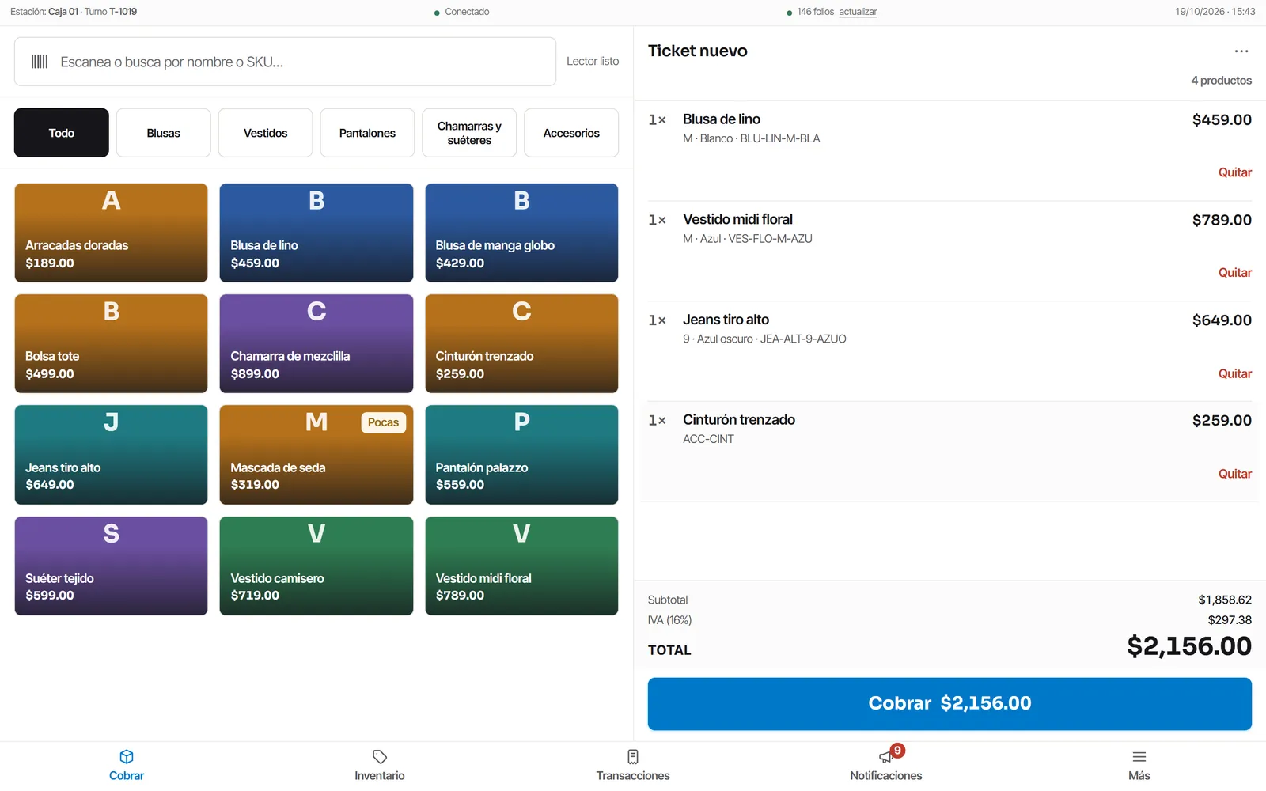Screen dimensions: 1266x791
Task: Click the 'Conectado' status indicator
Action: [x=462, y=12]
